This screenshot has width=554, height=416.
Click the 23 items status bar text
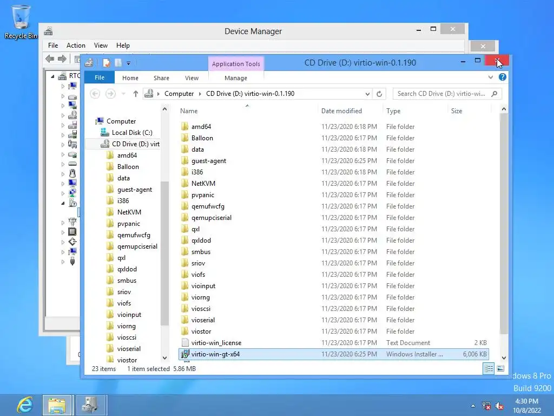tap(104, 369)
